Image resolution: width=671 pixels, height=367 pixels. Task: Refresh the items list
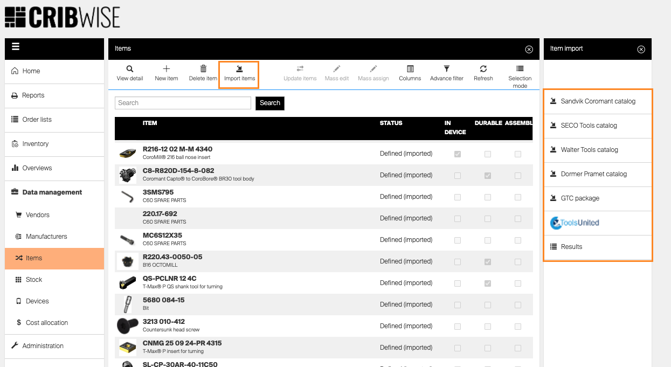(483, 69)
